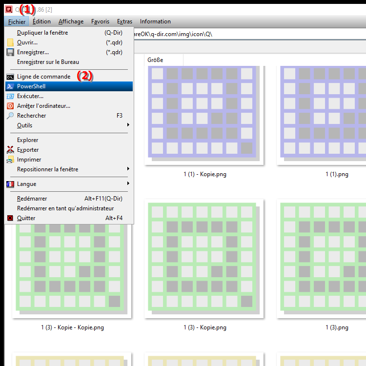The width and height of the screenshot is (366, 366).
Task: Open the Édition menu
Action: pyautogui.click(x=41, y=21)
